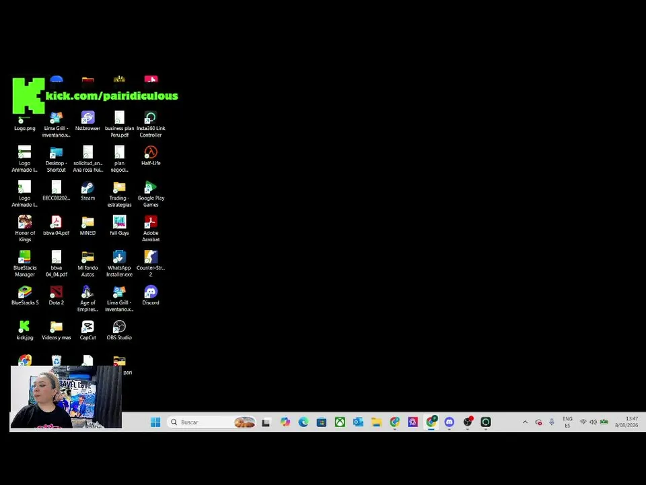
Task: Open Task View in the taskbar
Action: (x=266, y=422)
